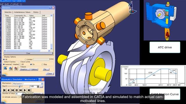
Task: Select All display option radio
Action: coord(4,60)
